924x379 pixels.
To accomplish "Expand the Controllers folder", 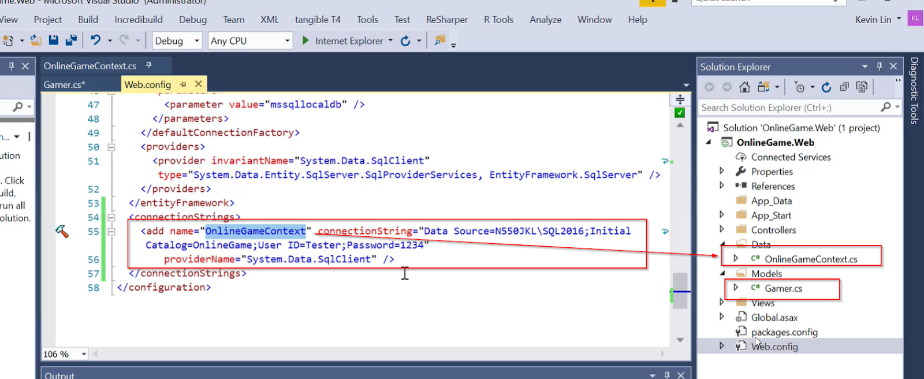I will click(x=722, y=229).
